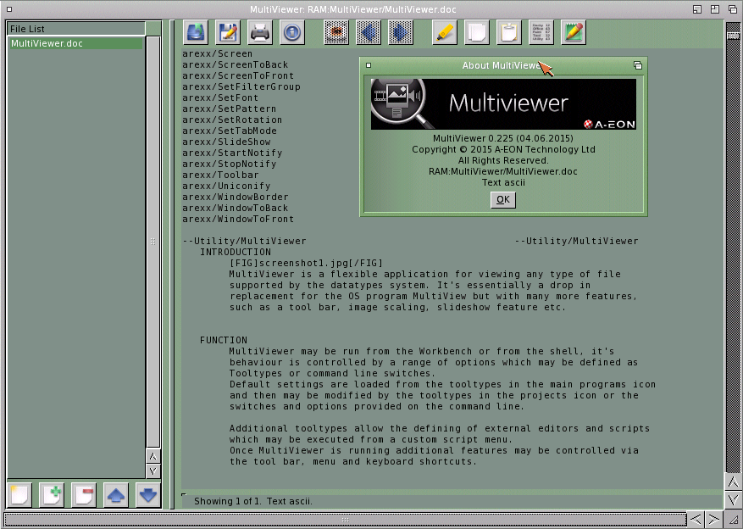Viewport: 743px width, 529px height.
Task: Click the '[FIG]screenshot1.jpg[/FIG]' line
Action: pos(306,263)
